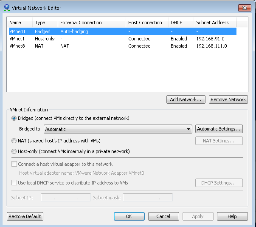Close the Virtual Network Editor dialog
This screenshot has height=227, width=256.
pos(244,8)
